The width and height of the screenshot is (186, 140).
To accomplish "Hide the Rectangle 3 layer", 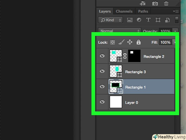I will tap(102, 71).
